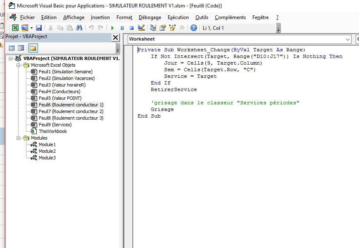This screenshot has width=359, height=248.
Task: Click the Reset stop square icon
Action: tap(132, 28)
